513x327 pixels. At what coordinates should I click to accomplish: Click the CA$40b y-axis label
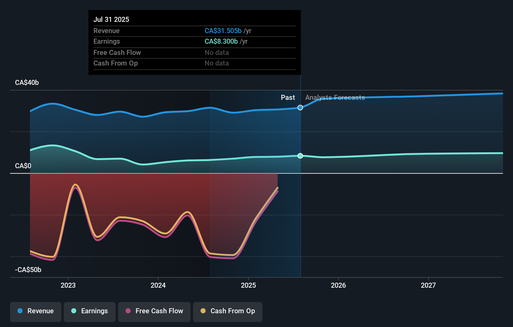pos(27,82)
